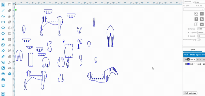Click the offset outline icon
This screenshot has width=205, height=96.
tap(10, 56)
